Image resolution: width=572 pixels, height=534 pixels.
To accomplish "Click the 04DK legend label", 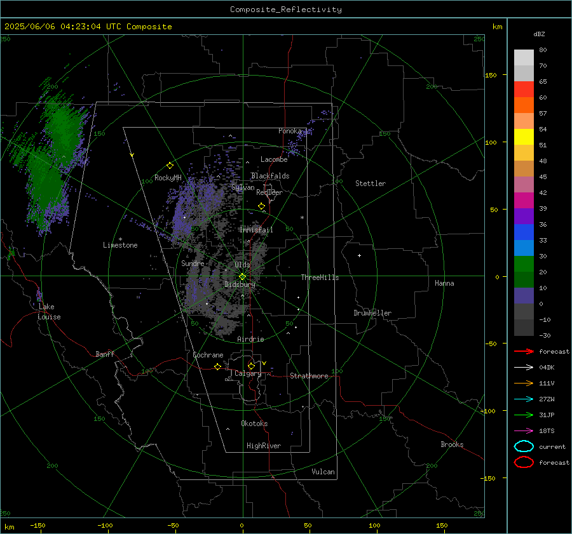I will pos(547,367).
